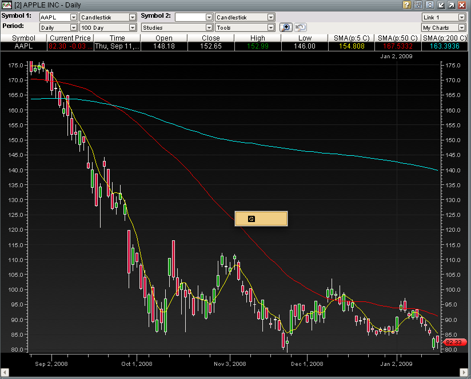Click the chart app icon in title bar
The height and width of the screenshot is (379, 471).
click(7, 5)
